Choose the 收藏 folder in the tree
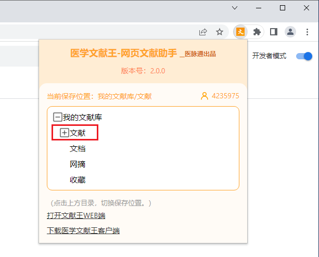319x257 pixels. point(78,180)
